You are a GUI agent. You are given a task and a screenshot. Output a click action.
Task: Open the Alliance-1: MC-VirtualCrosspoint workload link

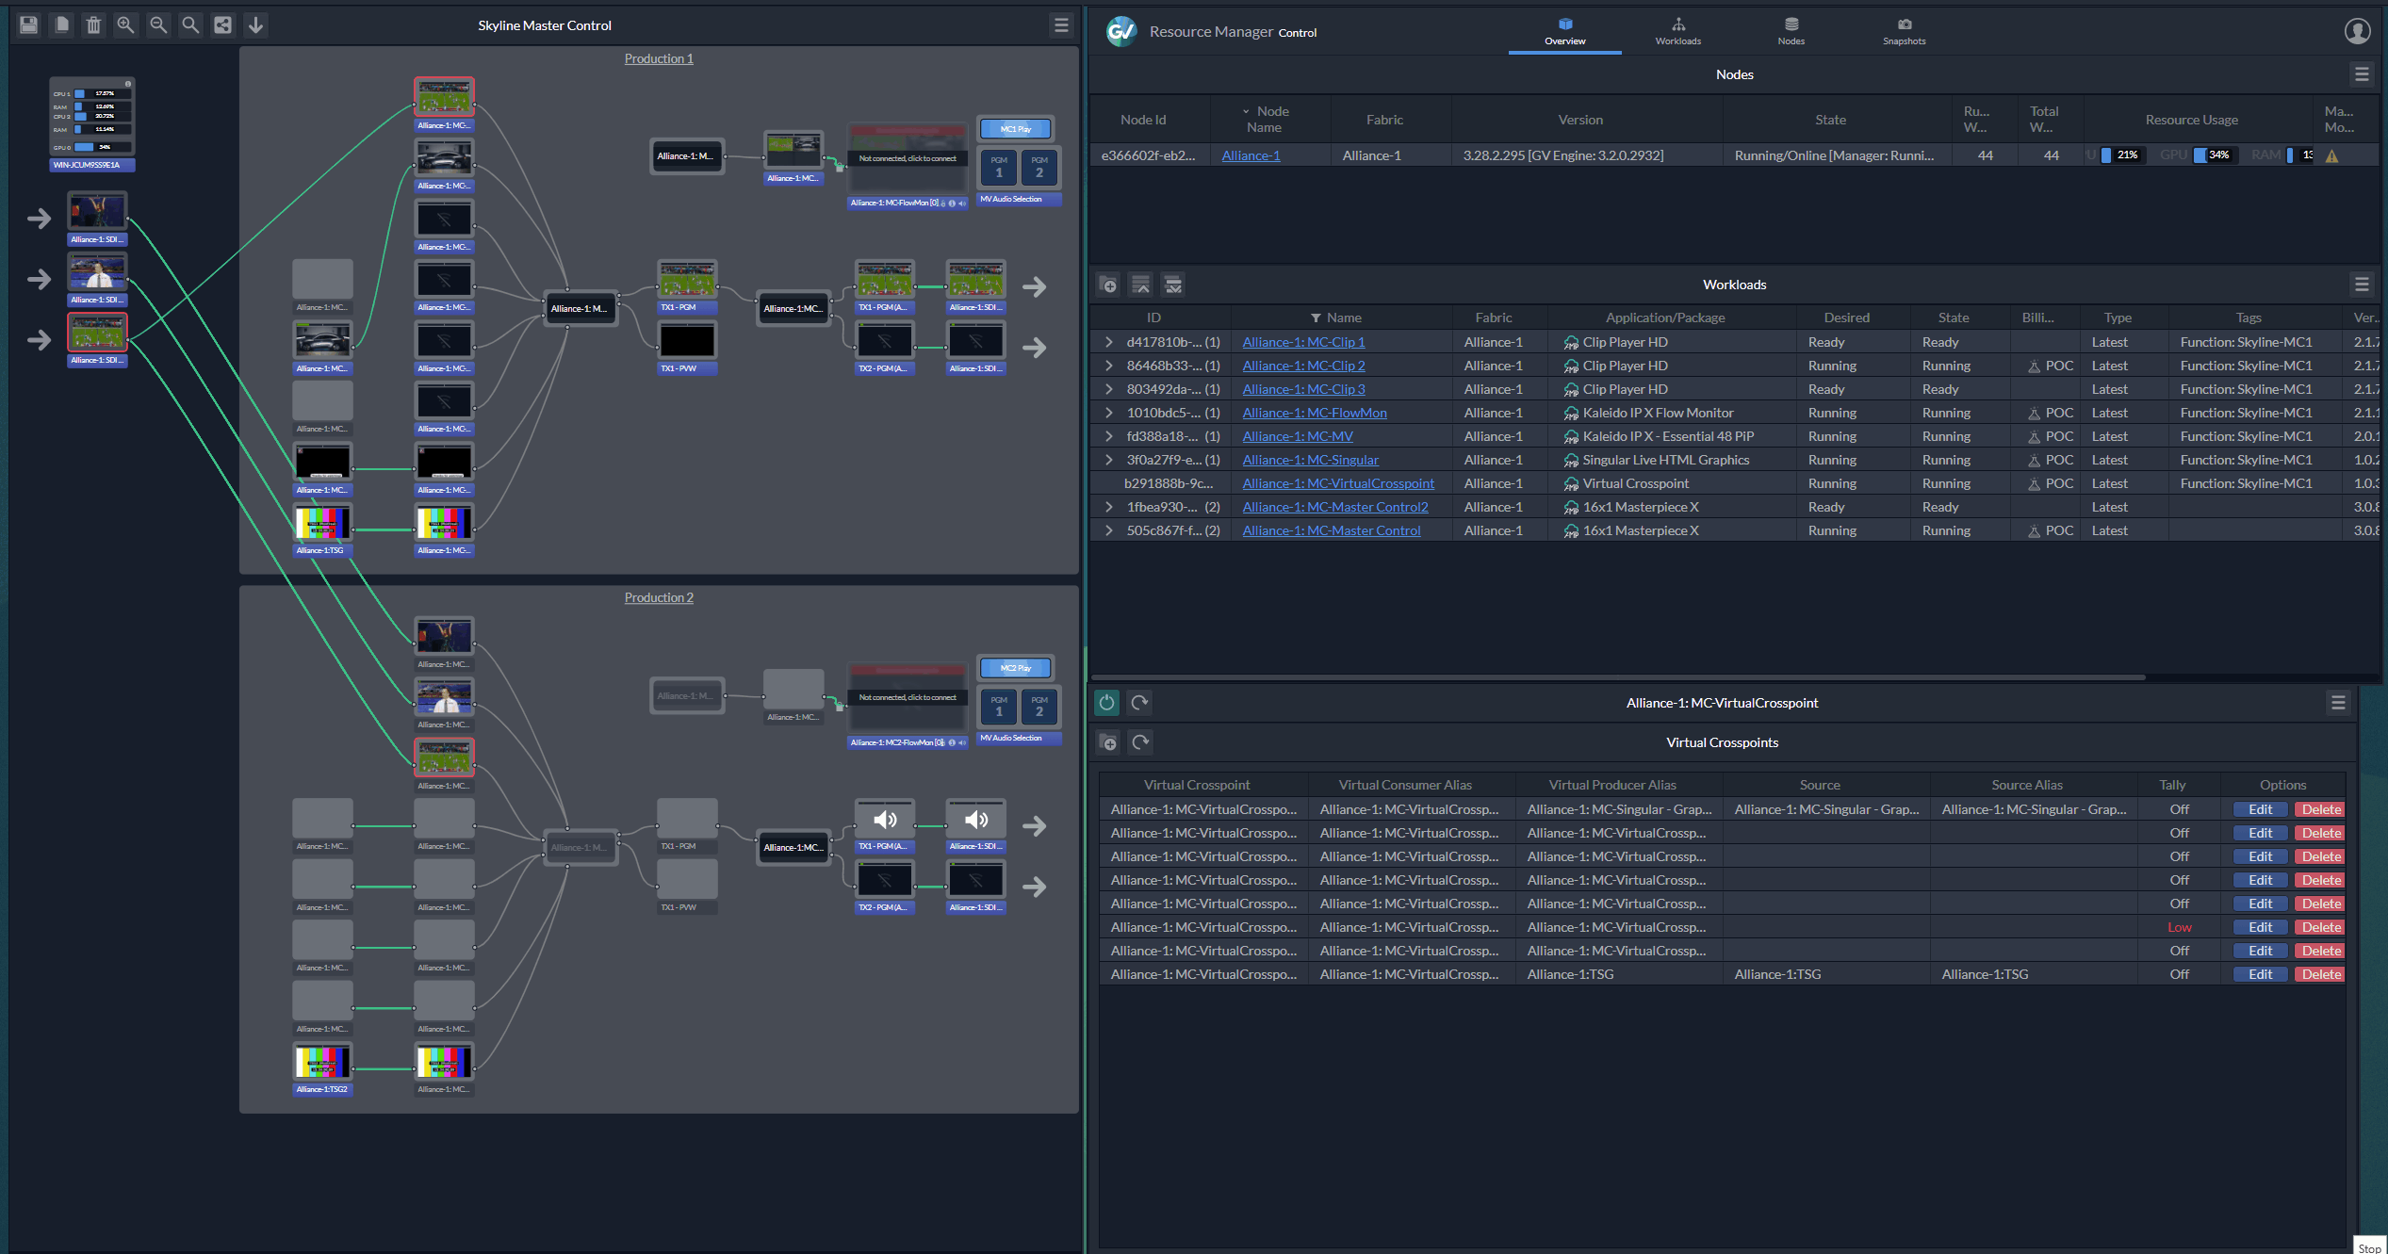click(1338, 483)
